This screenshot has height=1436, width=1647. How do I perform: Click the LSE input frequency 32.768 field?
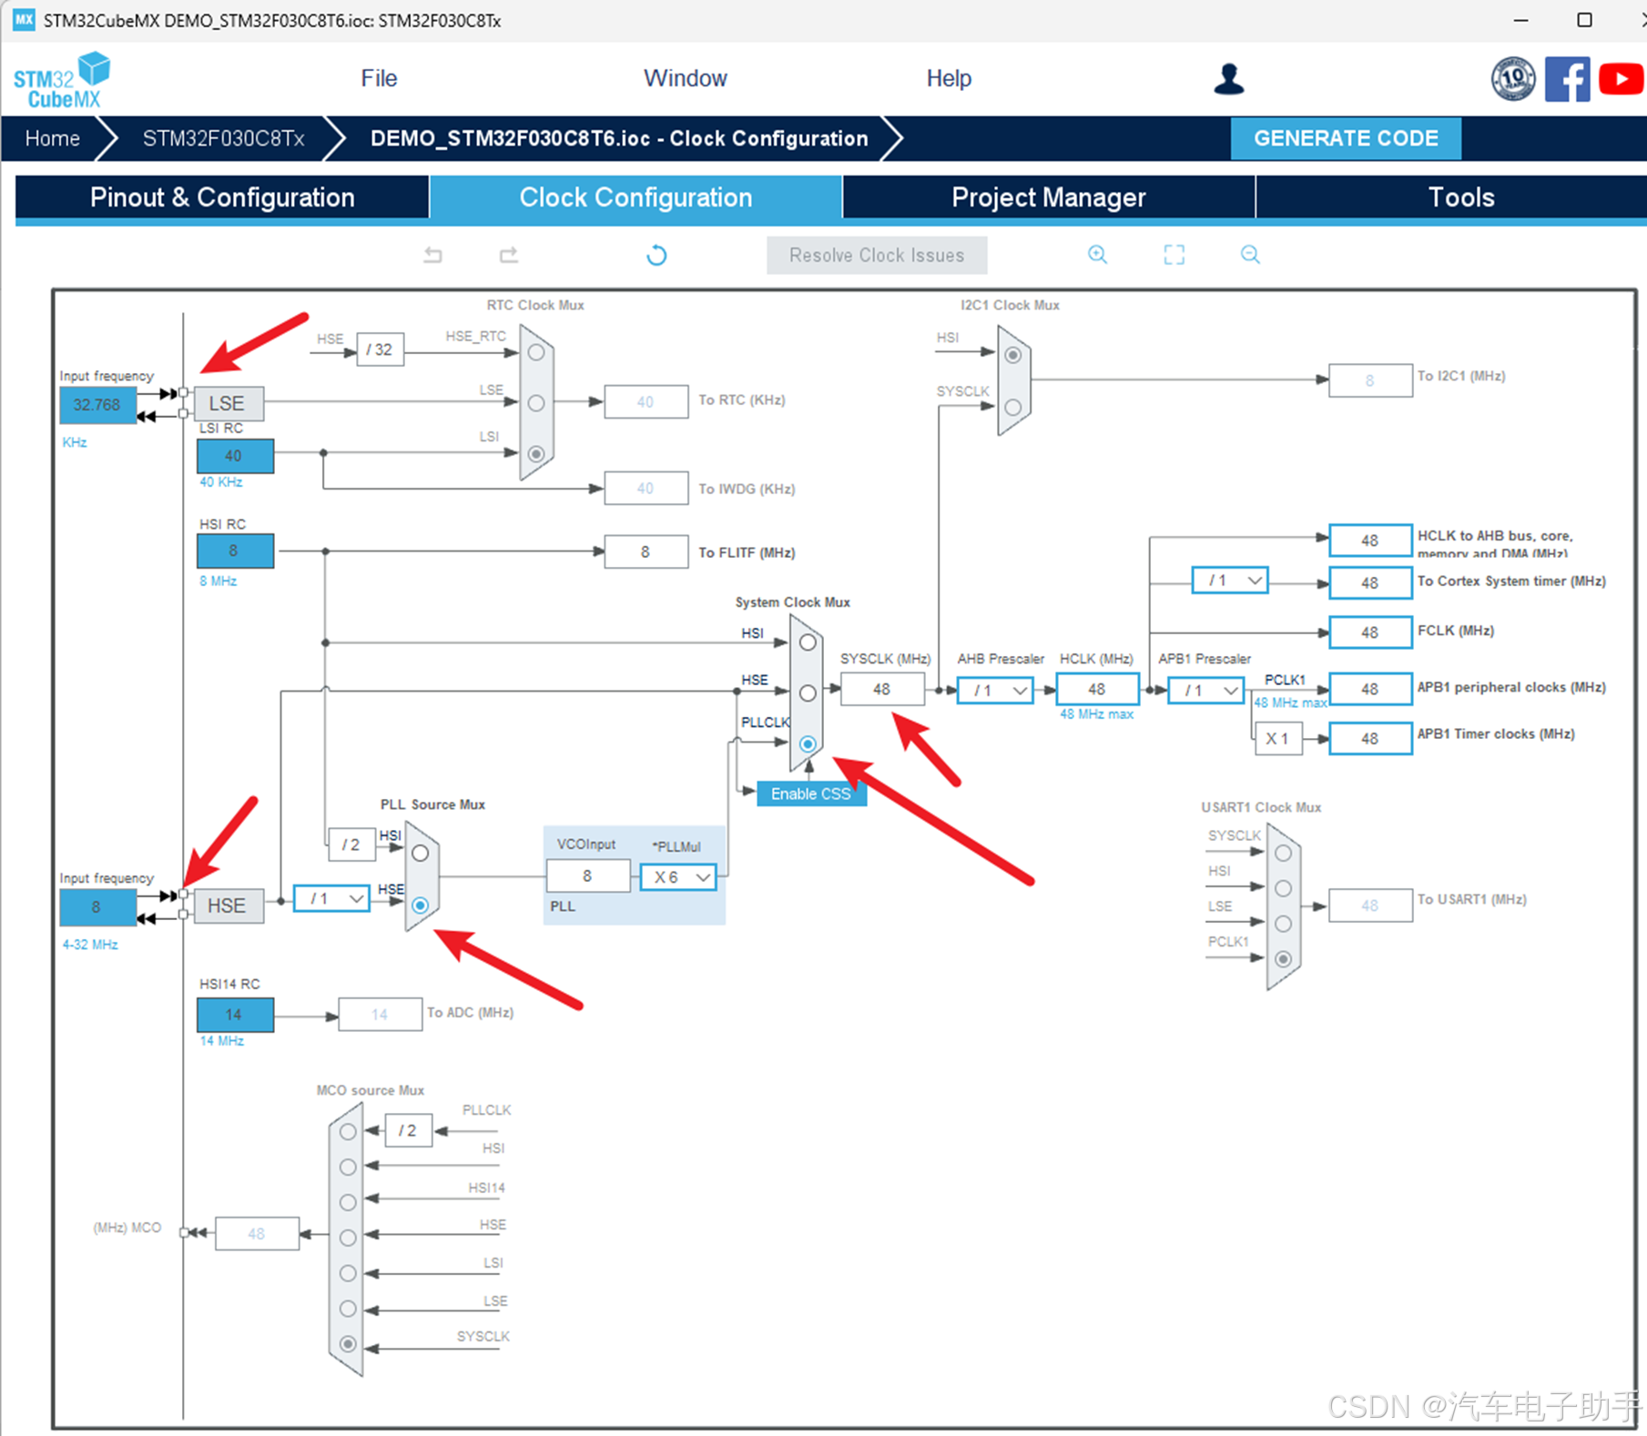[97, 405]
